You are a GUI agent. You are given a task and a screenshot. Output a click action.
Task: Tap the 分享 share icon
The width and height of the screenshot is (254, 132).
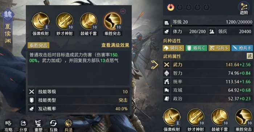coord(23,125)
